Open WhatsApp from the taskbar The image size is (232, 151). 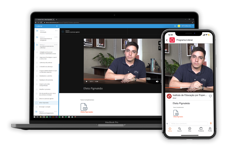pos(47,117)
